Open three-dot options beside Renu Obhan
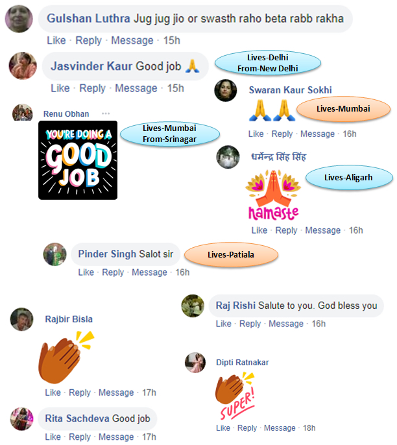The height and width of the screenshot is (445, 397). pyautogui.click(x=106, y=114)
